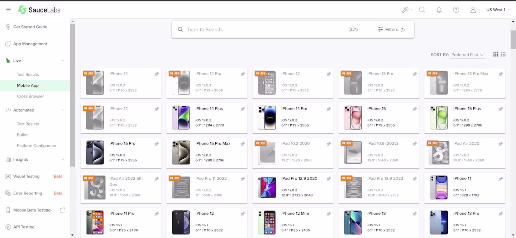Click the main page vertical scrollbar

click(513, 40)
